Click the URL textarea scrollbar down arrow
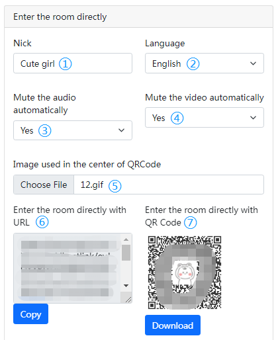Screen dimensions: 278x340 click(126, 286)
